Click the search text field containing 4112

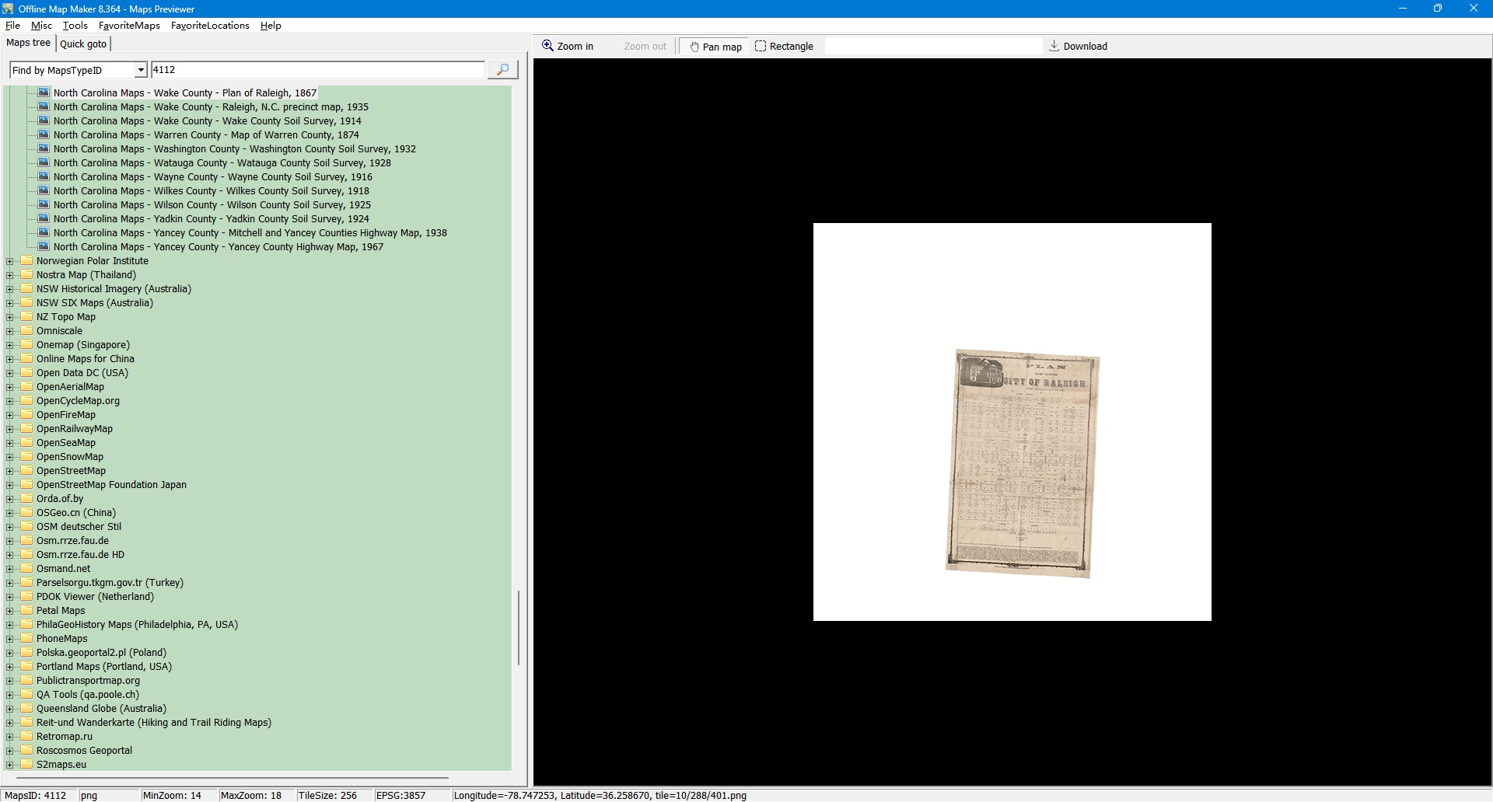click(x=317, y=70)
